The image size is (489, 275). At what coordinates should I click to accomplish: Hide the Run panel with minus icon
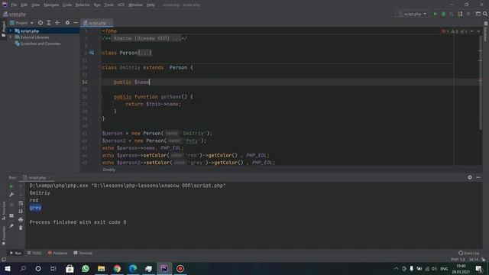click(478, 177)
